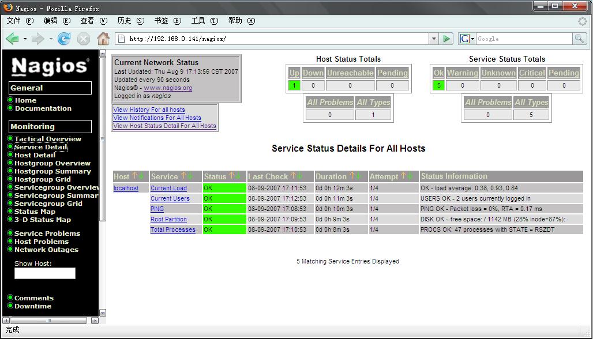Open the browser Home page icon
593x339 pixels.
[x=103, y=39]
